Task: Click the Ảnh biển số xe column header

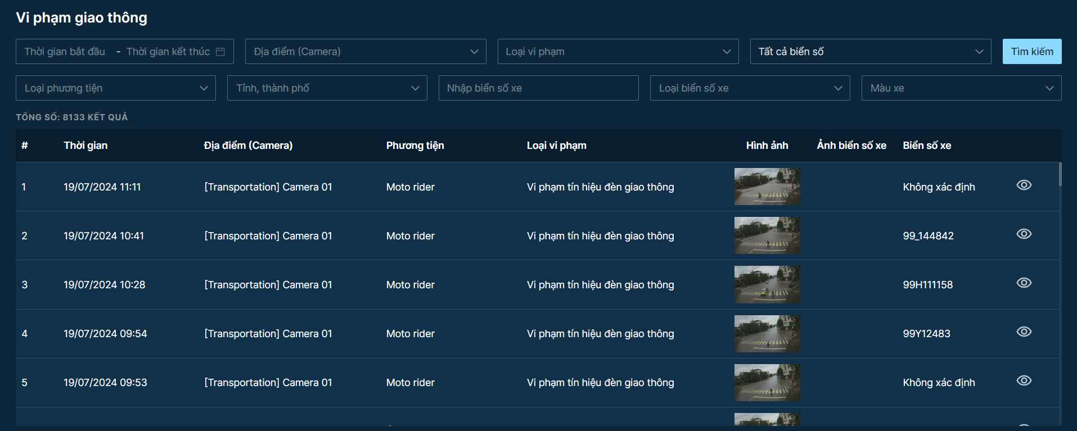Action: pyautogui.click(x=851, y=146)
